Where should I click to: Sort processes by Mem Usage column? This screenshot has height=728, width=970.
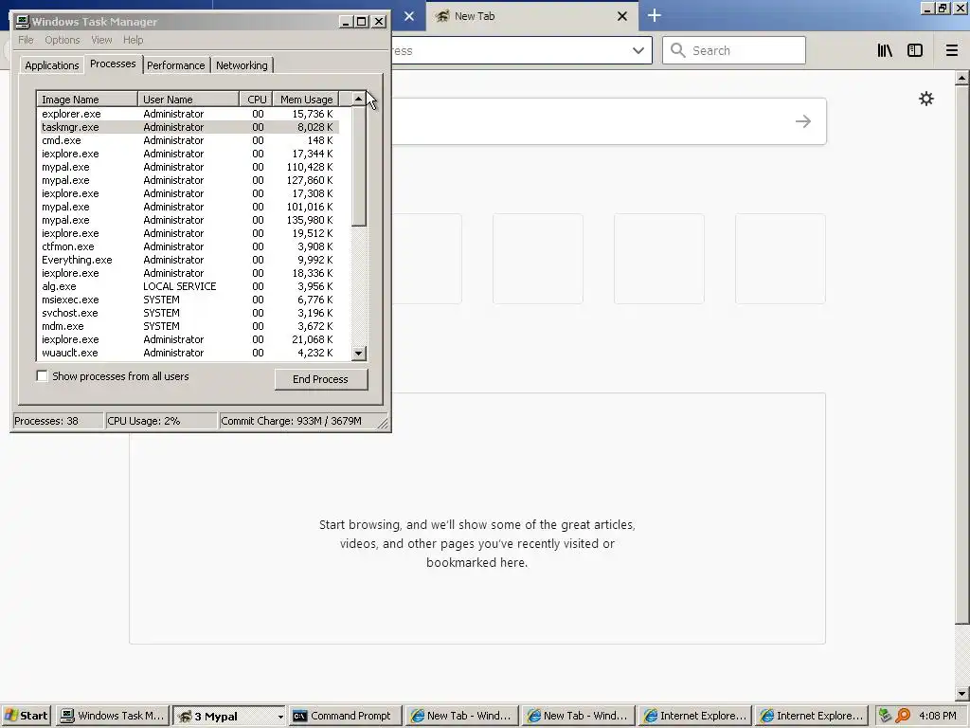point(306,99)
